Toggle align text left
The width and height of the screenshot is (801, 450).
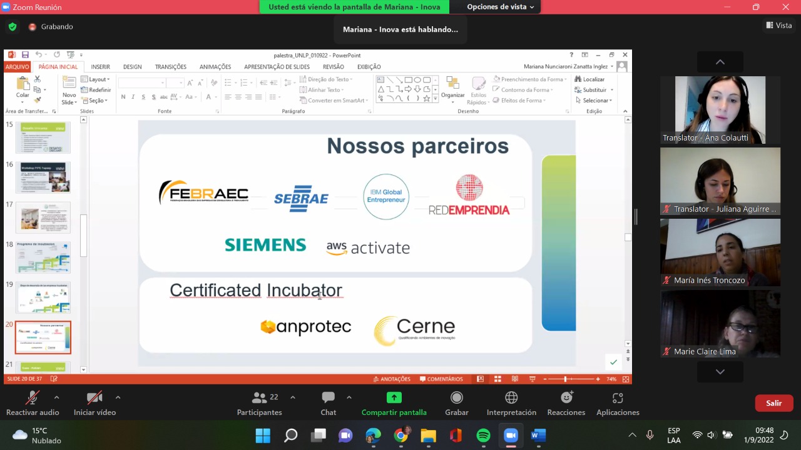[228, 97]
